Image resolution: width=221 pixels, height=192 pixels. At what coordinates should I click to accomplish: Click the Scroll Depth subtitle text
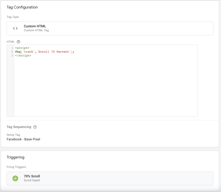pyautogui.click(x=32, y=180)
